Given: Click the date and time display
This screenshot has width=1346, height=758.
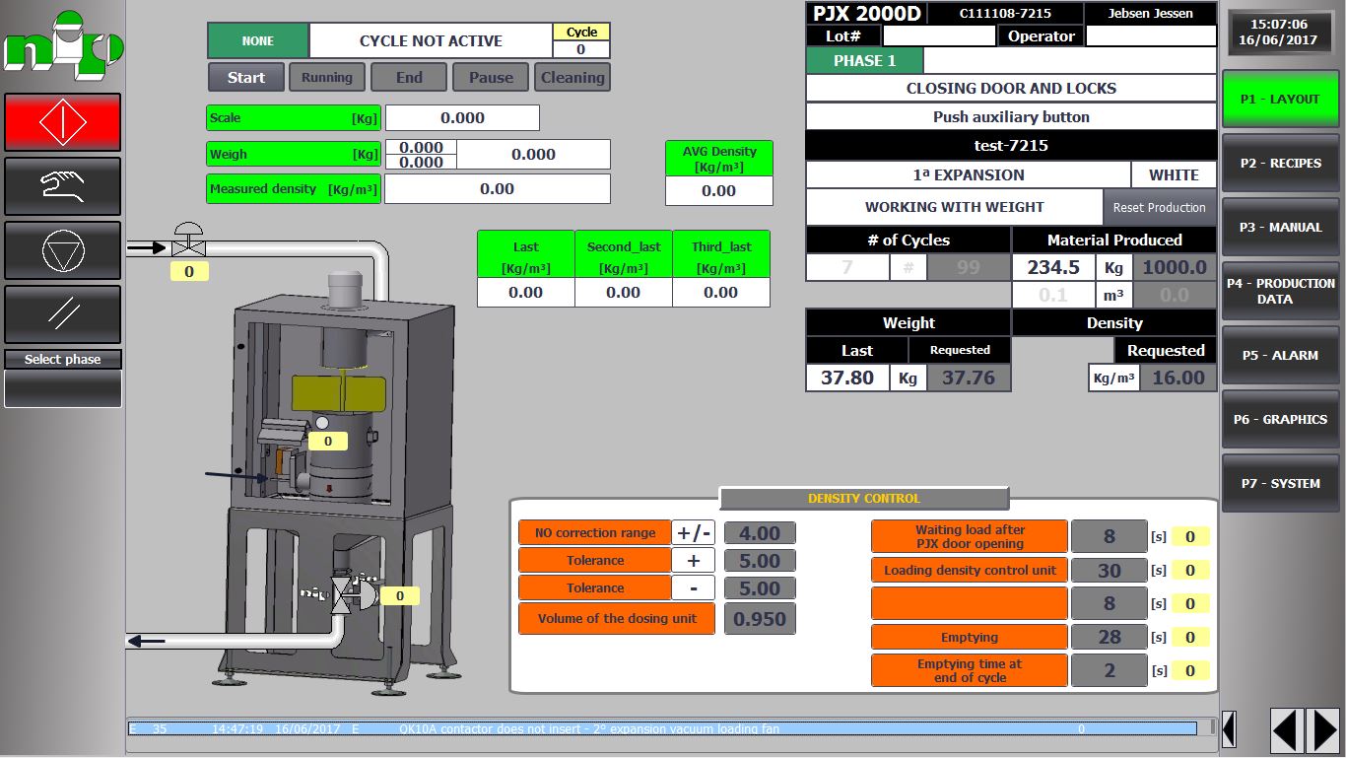Looking at the screenshot, I should 1280,33.
